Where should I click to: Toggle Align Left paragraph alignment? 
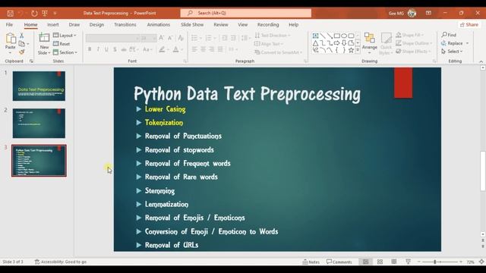(x=194, y=49)
